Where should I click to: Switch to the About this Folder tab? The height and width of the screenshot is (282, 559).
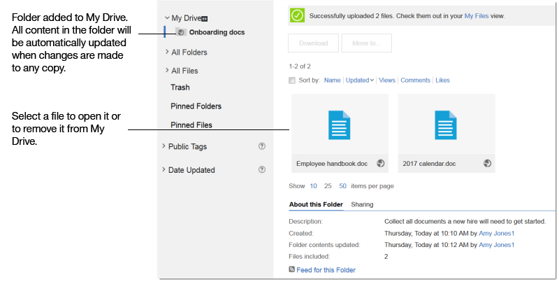click(x=316, y=204)
